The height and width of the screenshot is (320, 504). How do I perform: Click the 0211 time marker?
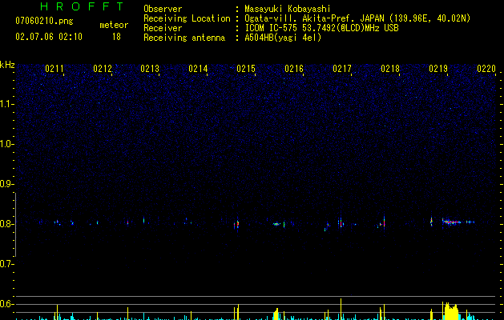(x=54, y=69)
